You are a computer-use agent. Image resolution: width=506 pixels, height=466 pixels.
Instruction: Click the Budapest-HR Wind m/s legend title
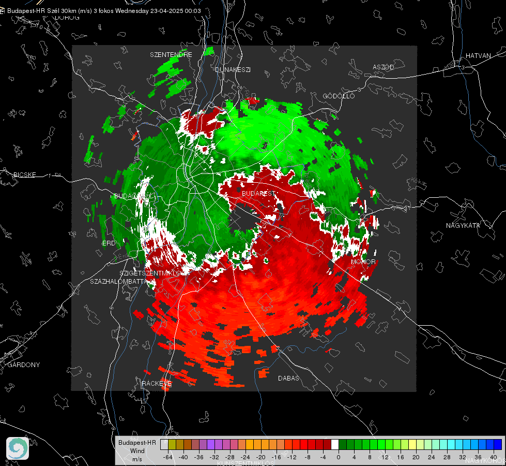(137, 451)
